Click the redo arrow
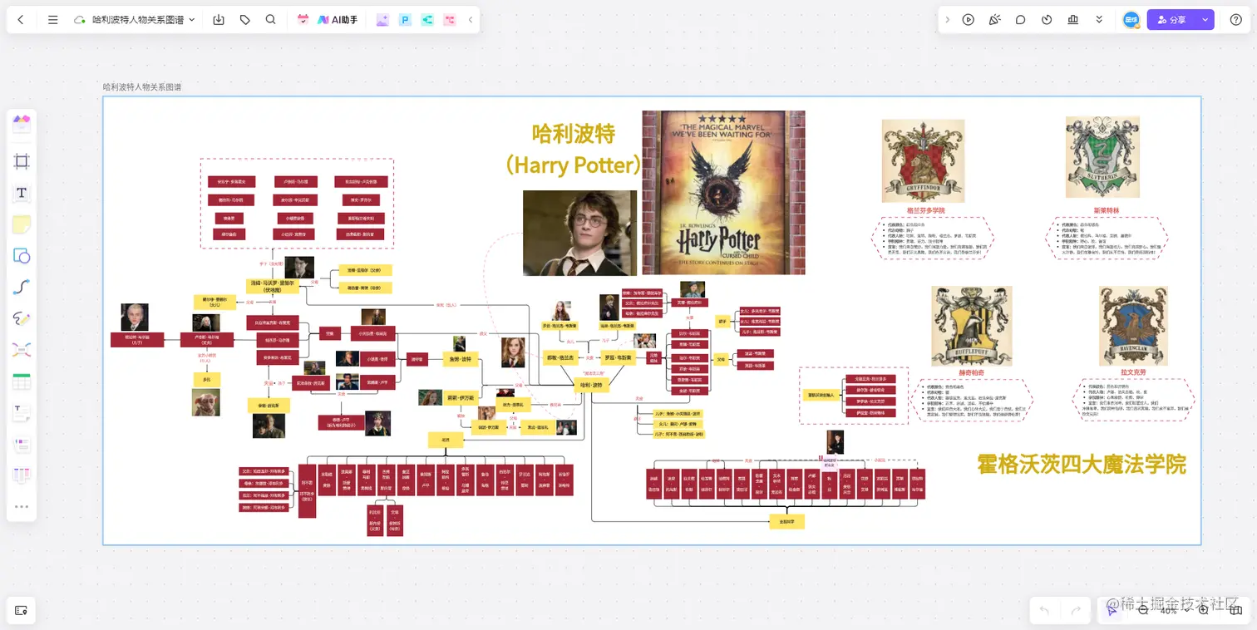 [1076, 610]
